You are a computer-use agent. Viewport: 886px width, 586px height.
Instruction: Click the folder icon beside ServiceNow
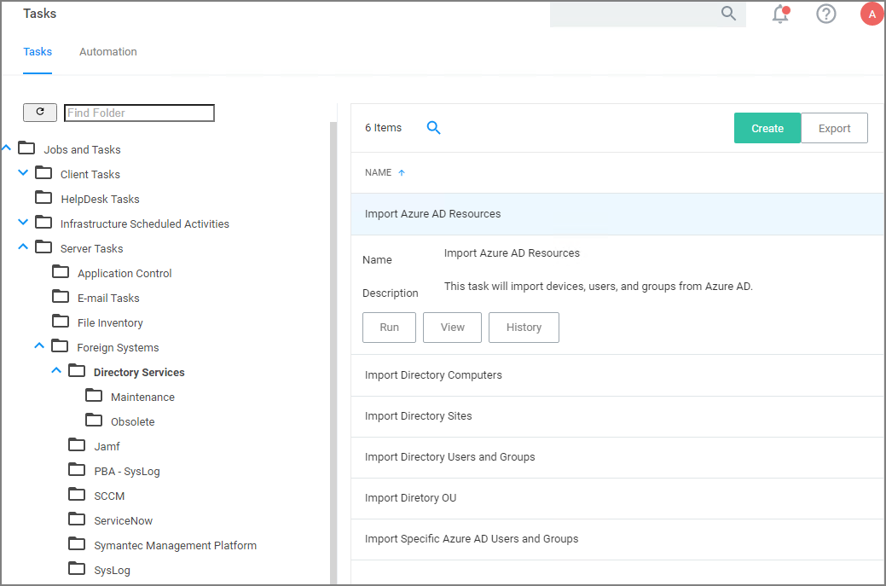coord(76,519)
